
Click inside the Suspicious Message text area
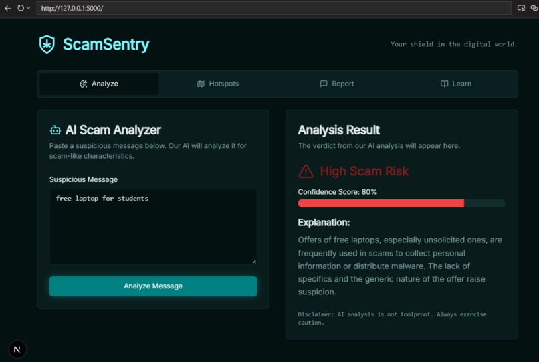pyautogui.click(x=153, y=227)
